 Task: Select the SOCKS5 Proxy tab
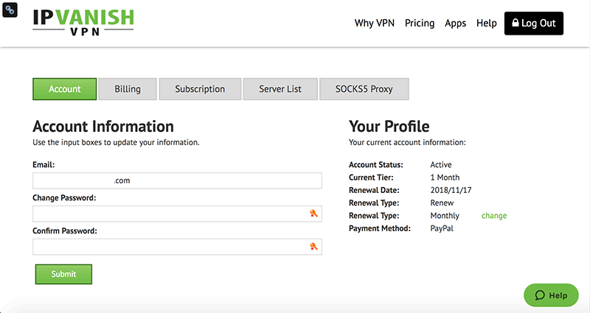click(x=364, y=89)
